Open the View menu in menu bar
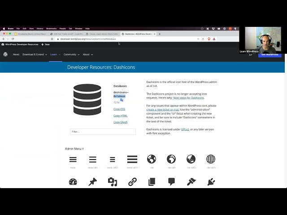 (x=31, y=29)
